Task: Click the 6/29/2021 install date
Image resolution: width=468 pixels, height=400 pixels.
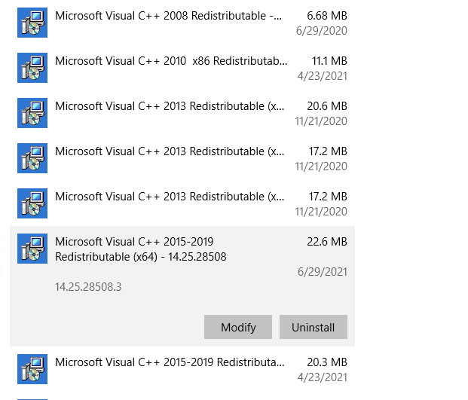Action: pos(323,272)
